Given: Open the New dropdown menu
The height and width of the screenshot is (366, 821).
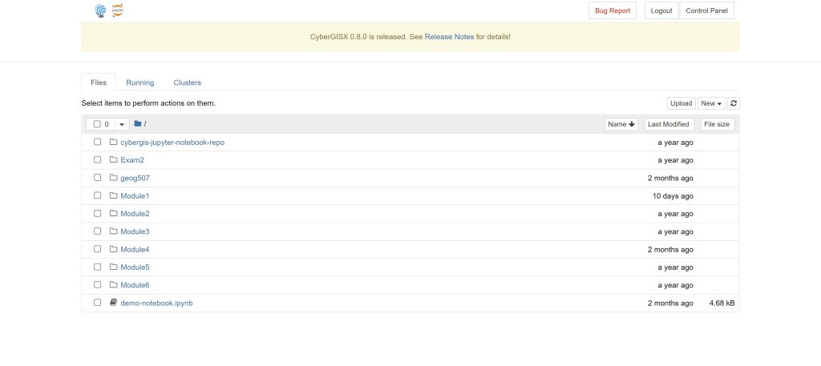Looking at the screenshot, I should [710, 103].
